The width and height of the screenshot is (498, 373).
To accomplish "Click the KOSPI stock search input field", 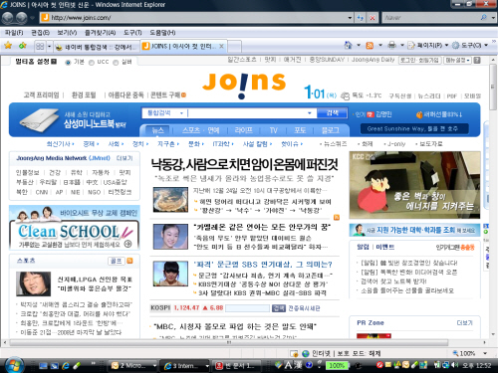I will pyautogui.click(x=248, y=308).
